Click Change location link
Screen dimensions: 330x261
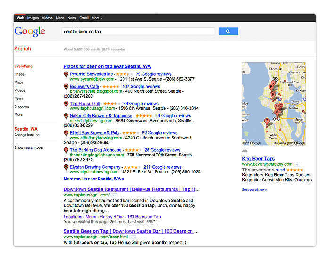click(27, 135)
